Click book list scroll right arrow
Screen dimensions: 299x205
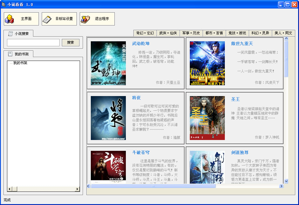(281, 186)
